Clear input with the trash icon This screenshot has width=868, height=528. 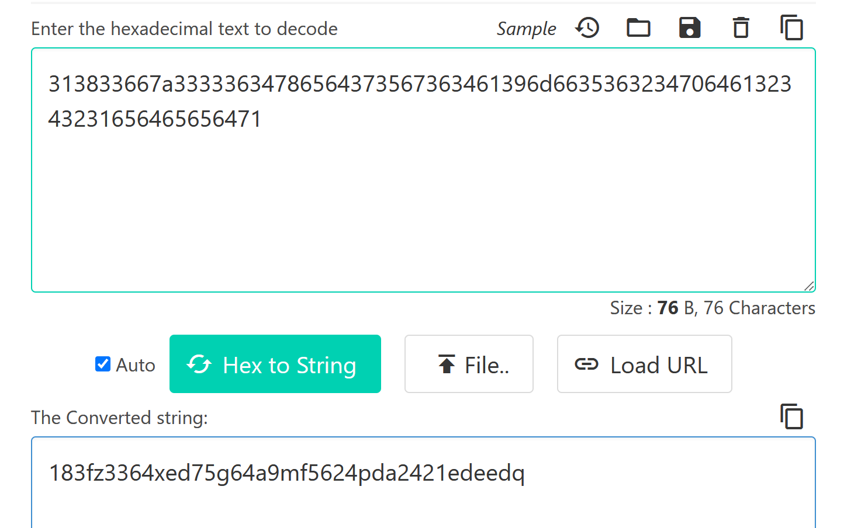[741, 27]
